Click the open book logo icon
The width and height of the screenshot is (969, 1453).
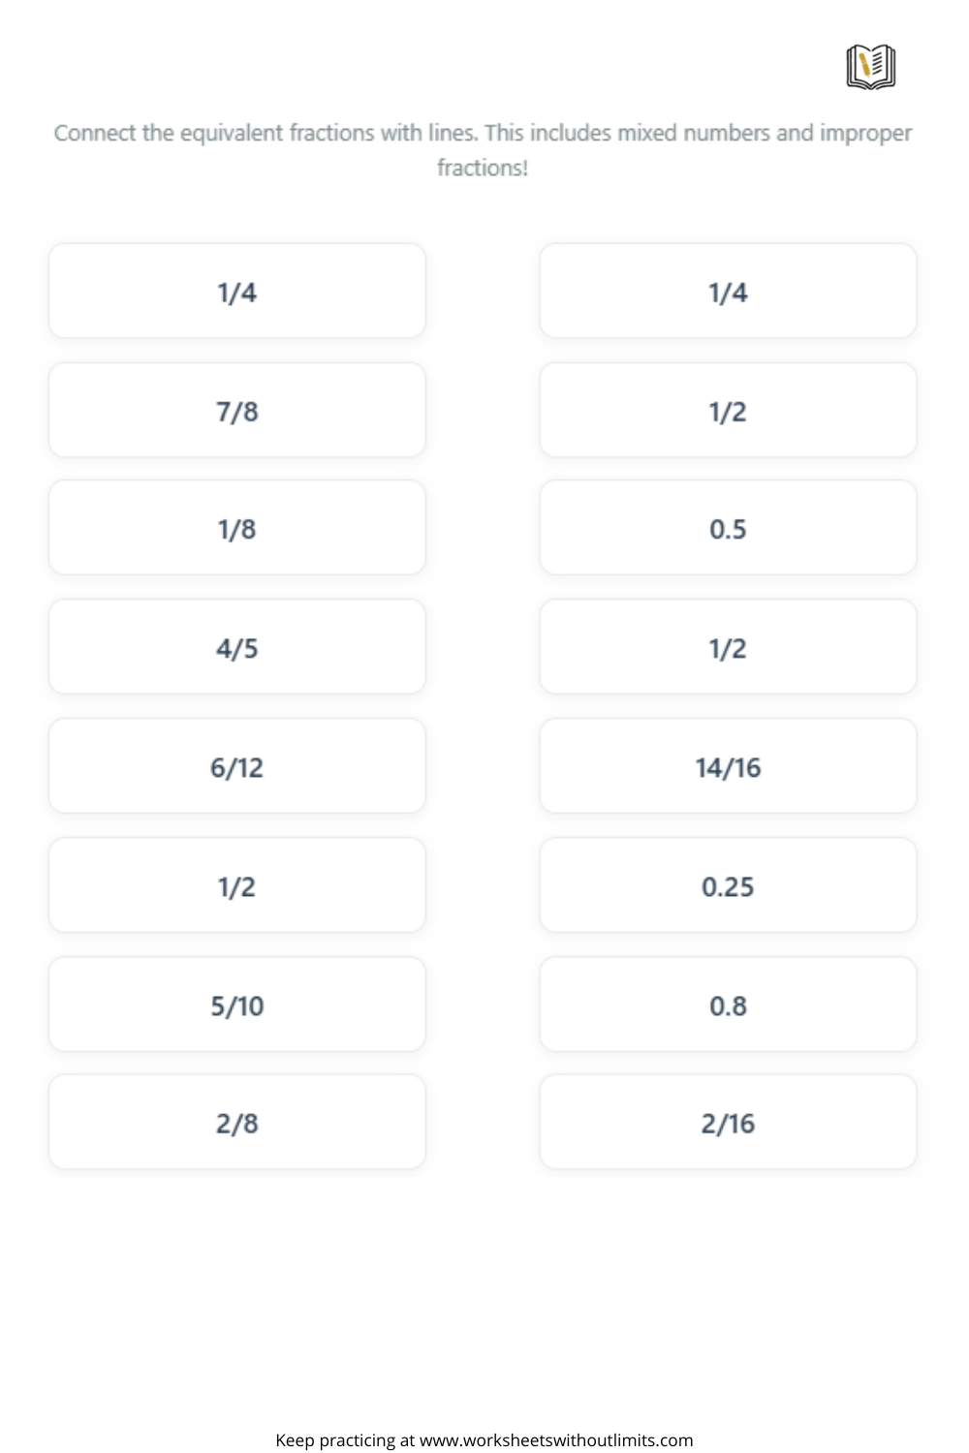pyautogui.click(x=870, y=67)
